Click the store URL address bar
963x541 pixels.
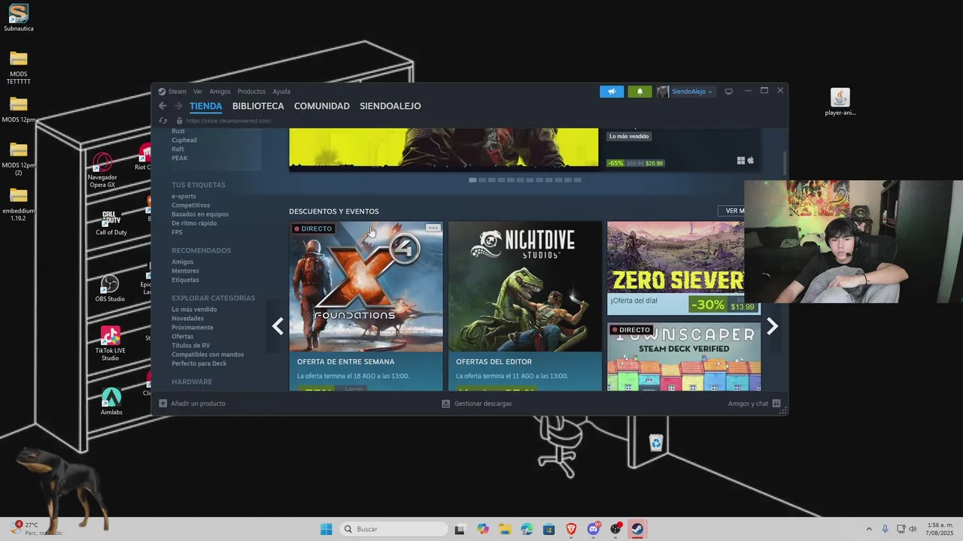(229, 120)
